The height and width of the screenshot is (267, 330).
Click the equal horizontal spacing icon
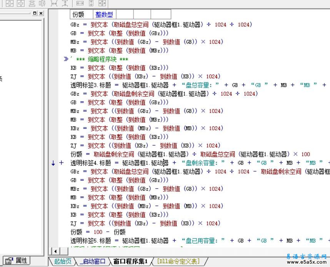click(x=54, y=3)
